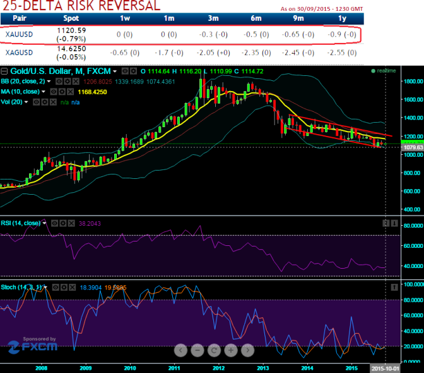Zoom in the chart with plus button
Viewport: 424px width, 373px height.
[x=231, y=350]
